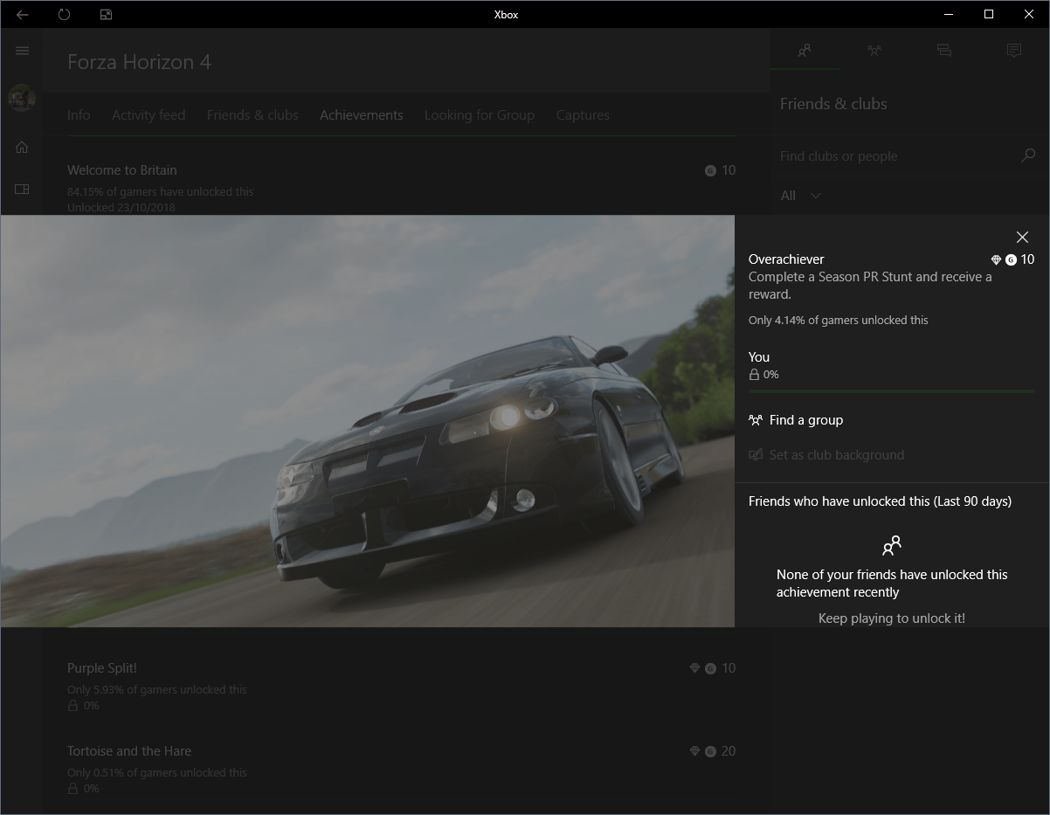Click the search magnifier in Find clubs or people
The width and height of the screenshot is (1050, 815).
click(x=1028, y=155)
